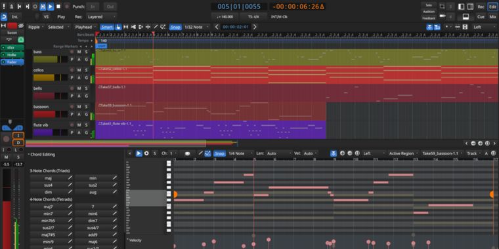
Task: Click the Stop transport button
Action: click(58, 7)
